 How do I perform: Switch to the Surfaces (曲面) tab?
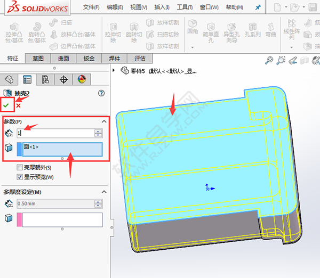point(63,59)
